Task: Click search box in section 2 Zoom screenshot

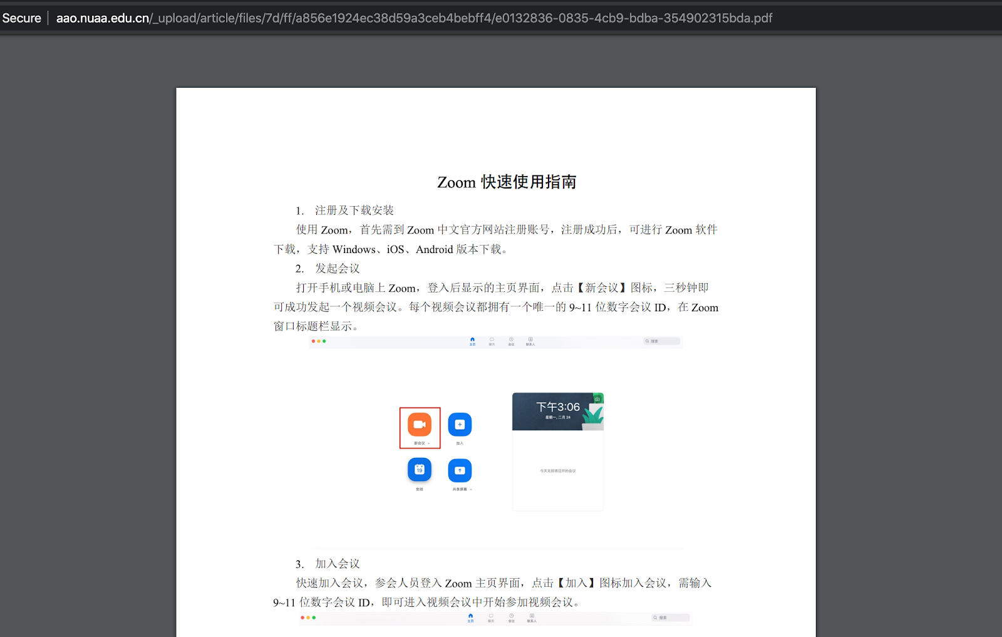Action: pyautogui.click(x=662, y=341)
